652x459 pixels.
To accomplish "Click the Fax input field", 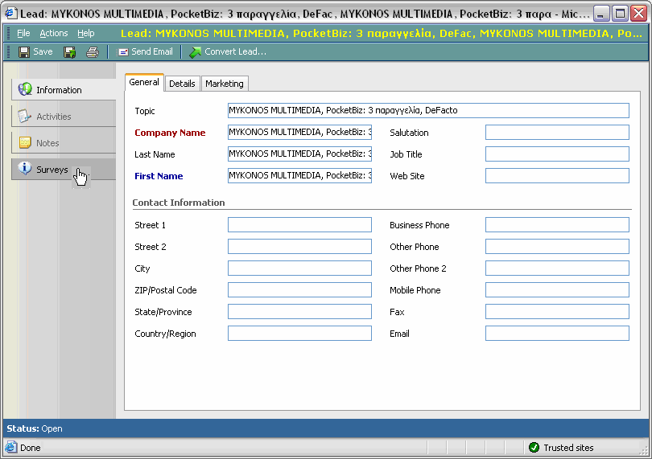I will click(x=557, y=312).
